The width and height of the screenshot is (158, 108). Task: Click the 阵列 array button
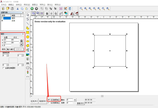point(4,49)
